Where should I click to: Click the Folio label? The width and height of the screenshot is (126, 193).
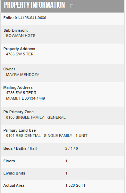(x=9, y=18)
